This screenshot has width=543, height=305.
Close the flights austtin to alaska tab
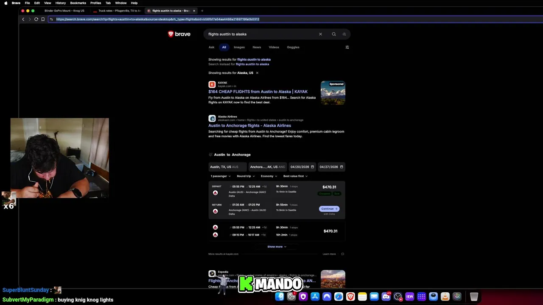pyautogui.click(x=194, y=11)
